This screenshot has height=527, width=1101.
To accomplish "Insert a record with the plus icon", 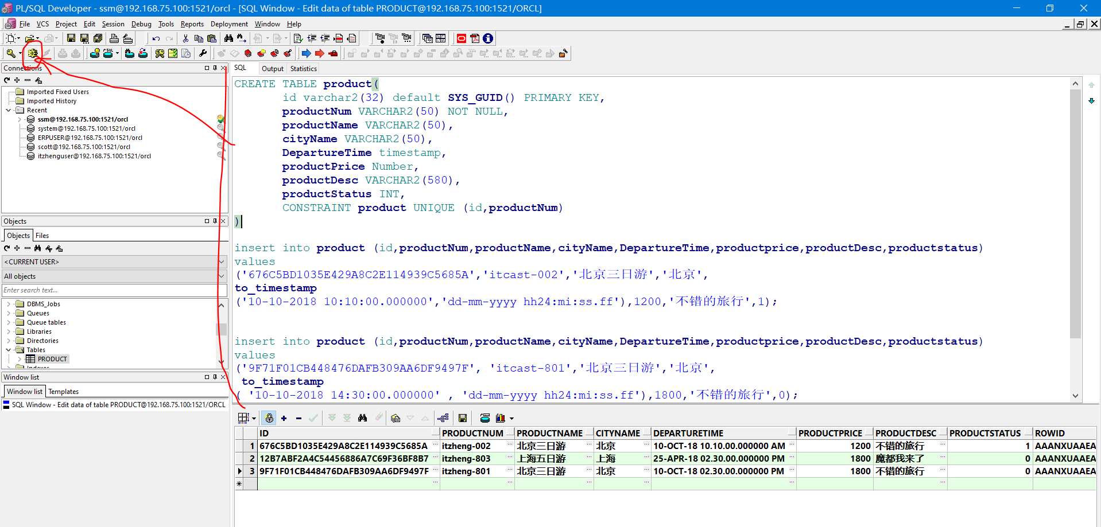I will pos(284,418).
